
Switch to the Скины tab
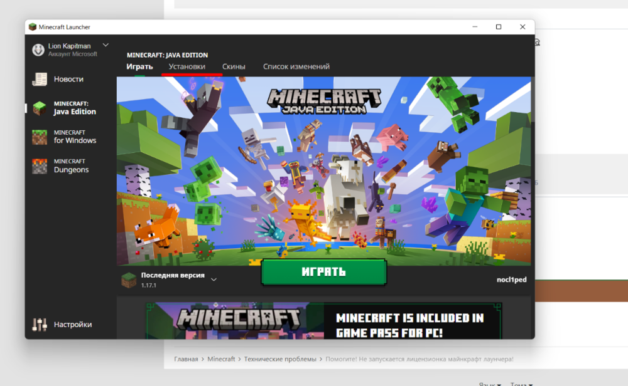click(x=234, y=66)
